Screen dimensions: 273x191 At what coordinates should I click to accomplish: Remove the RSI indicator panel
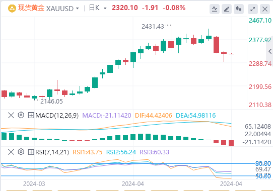click(11, 152)
